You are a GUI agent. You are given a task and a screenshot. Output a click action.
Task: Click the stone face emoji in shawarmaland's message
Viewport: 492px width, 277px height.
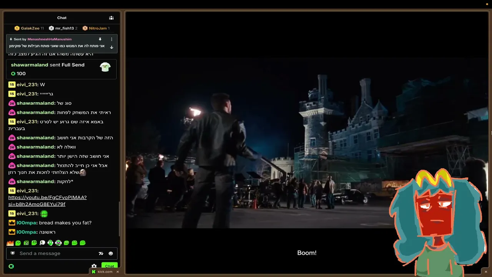tap(83, 173)
